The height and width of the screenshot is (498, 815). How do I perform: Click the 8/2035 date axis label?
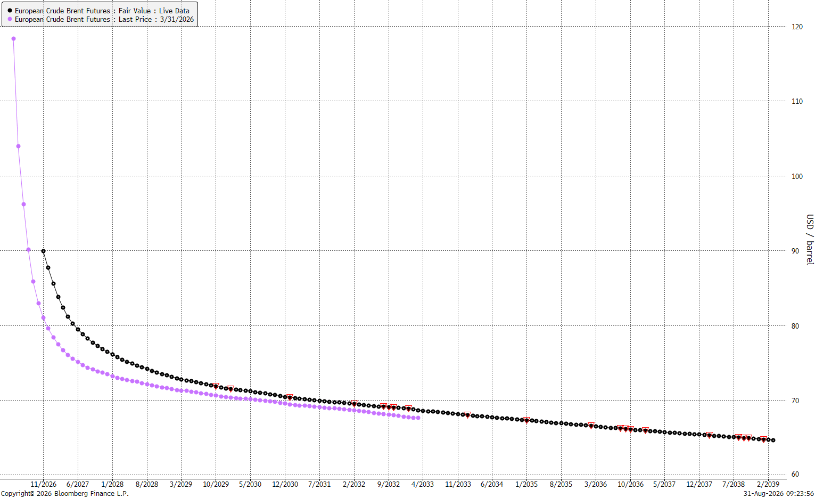point(561,484)
